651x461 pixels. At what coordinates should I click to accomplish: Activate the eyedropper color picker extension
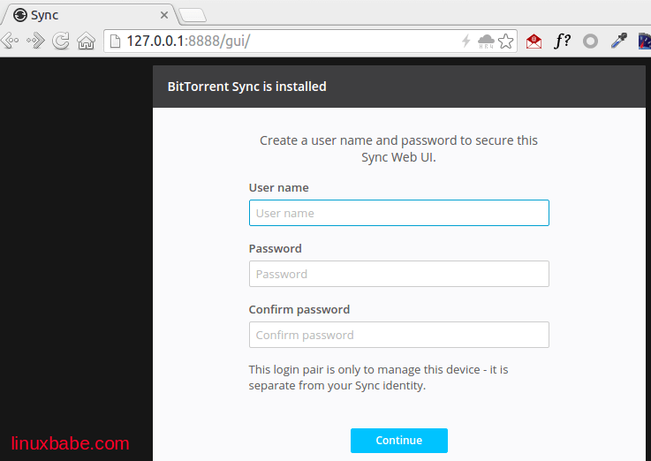pos(619,41)
